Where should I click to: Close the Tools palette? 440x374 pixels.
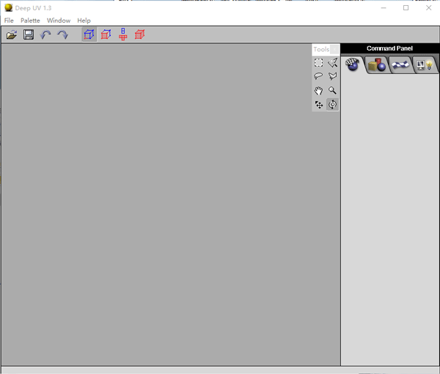click(334, 49)
